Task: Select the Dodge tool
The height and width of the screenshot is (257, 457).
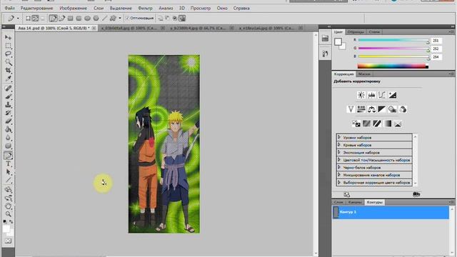Action: [x=8, y=146]
